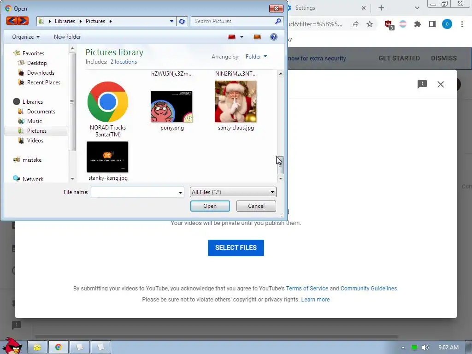Screen dimensions: 472x354
Task: Open the Documents library
Action: click(41, 112)
